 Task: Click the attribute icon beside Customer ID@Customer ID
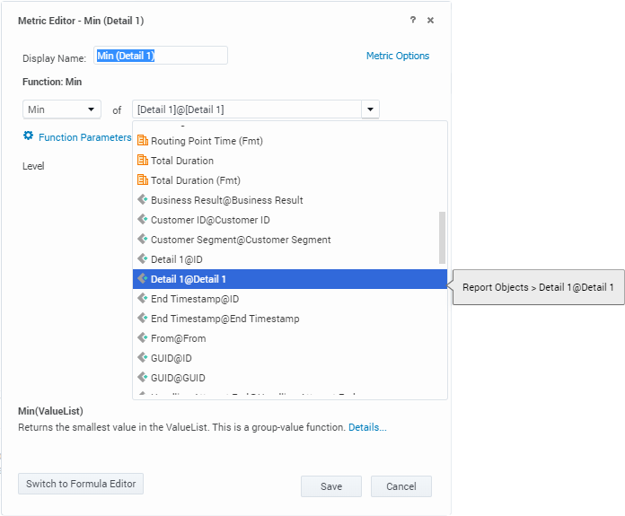pyautogui.click(x=142, y=220)
